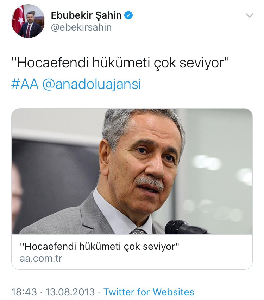Visit the @ebekirsahin handle

pos(81,27)
